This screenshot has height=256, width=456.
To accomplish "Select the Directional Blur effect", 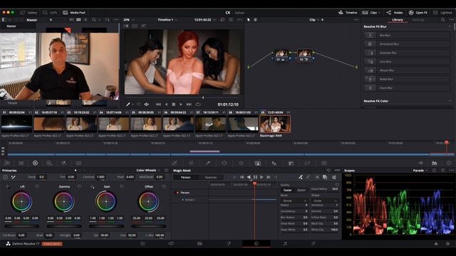I will pos(407,44).
